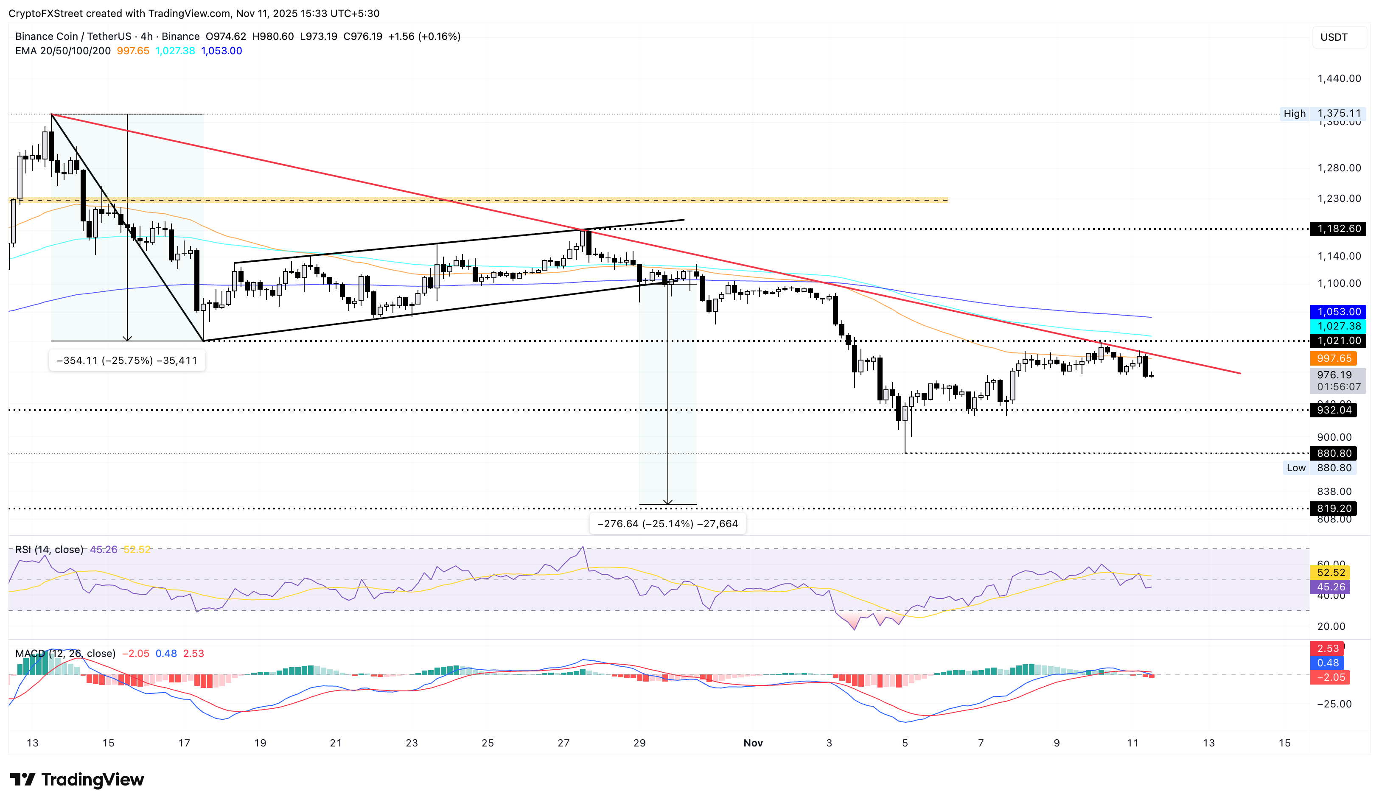
Task: Click the 997.65 EMA price label
Action: (1335, 358)
